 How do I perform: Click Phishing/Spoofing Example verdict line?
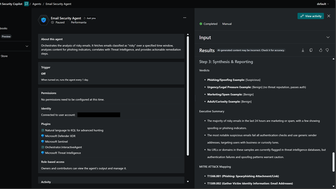[234, 80]
